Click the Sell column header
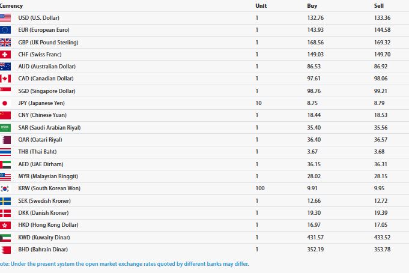The width and height of the screenshot is (409, 273). [379, 6]
